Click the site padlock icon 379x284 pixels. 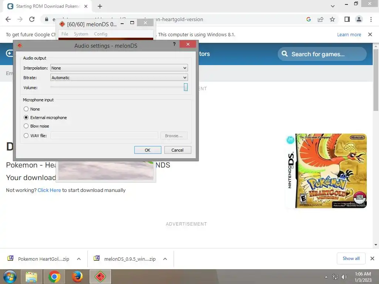(x=47, y=19)
